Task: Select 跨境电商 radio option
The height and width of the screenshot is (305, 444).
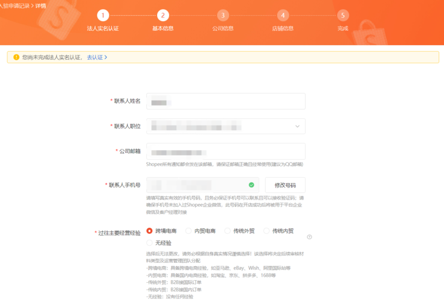Action: point(150,231)
